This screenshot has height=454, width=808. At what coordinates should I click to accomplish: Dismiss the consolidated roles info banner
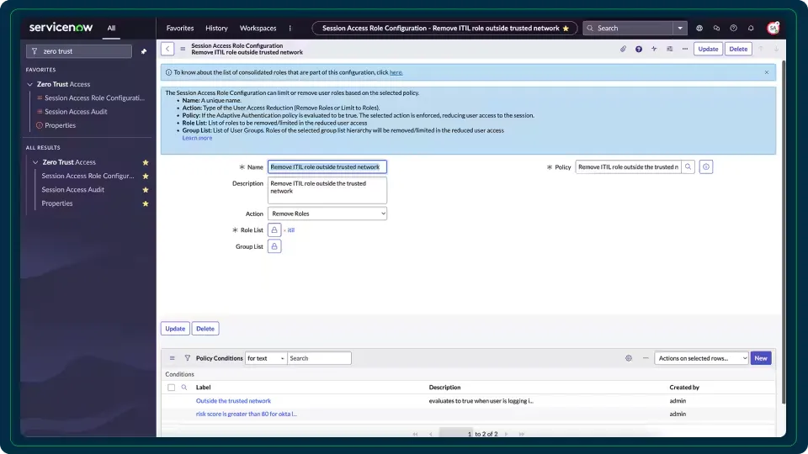[x=767, y=72]
